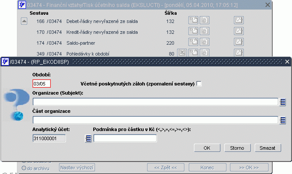Toggle 'Včetně poskytnutých záloh' checkbox
The image size is (292, 174).
pyautogui.click(x=200, y=84)
